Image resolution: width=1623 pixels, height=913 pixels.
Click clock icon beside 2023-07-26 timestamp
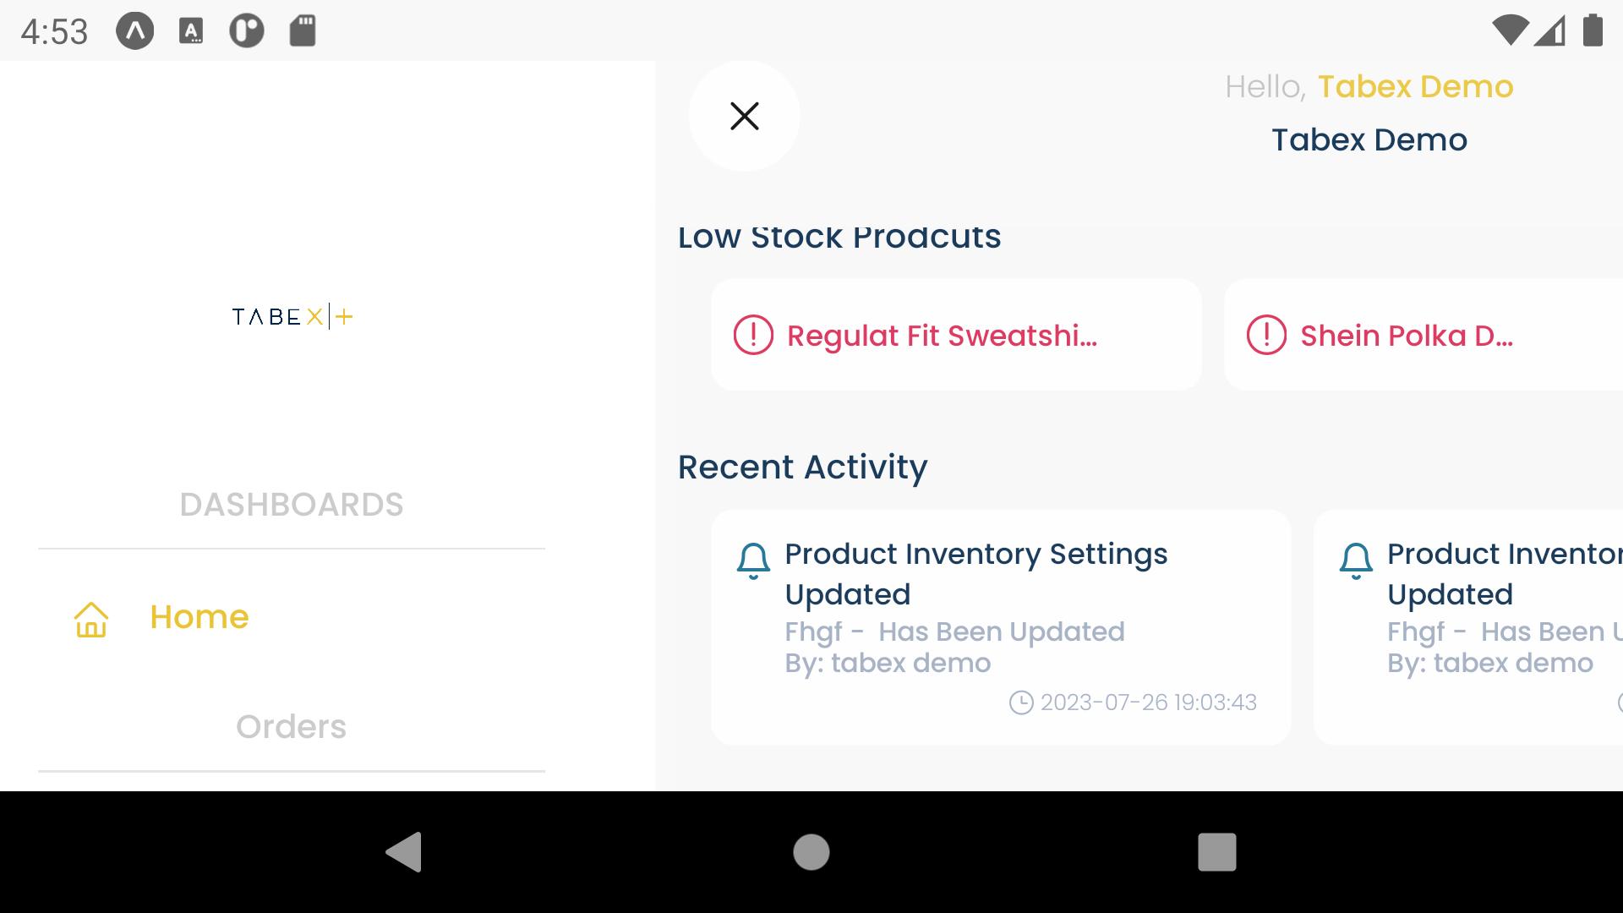[x=1021, y=703]
